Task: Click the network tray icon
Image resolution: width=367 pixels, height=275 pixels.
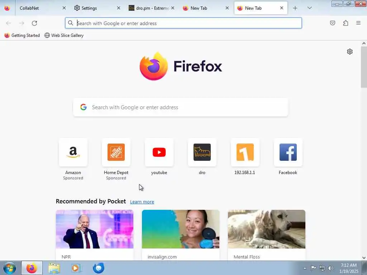Action: [x=322, y=268]
